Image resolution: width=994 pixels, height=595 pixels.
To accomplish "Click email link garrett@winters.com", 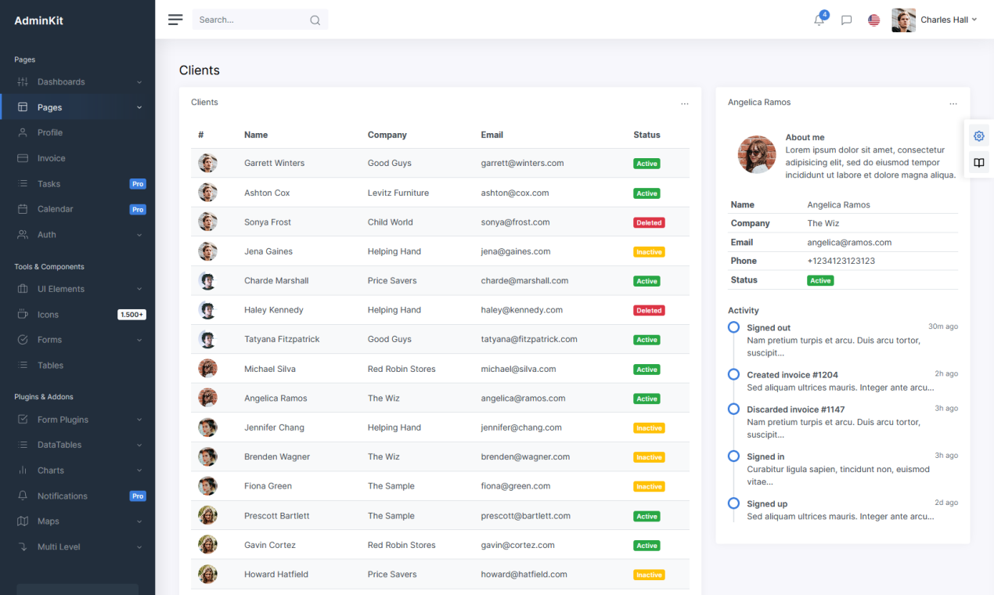I will (524, 163).
